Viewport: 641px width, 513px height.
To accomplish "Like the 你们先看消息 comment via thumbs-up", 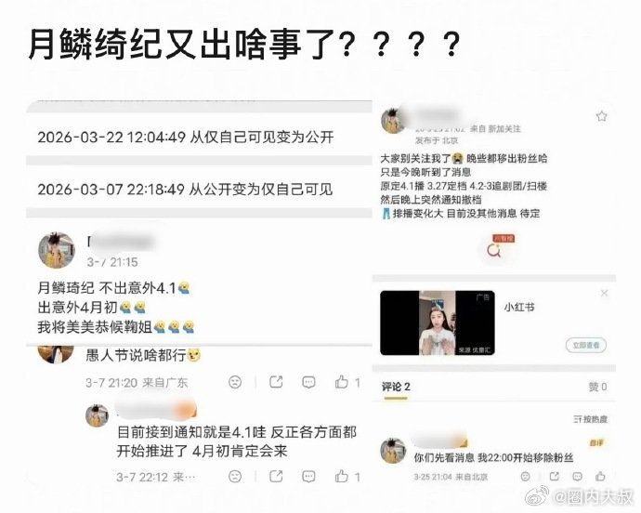I will 600,476.
